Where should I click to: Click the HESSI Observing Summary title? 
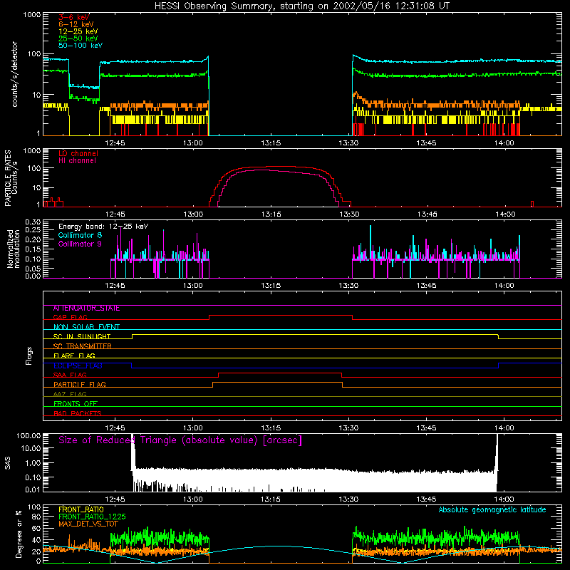pos(301,6)
